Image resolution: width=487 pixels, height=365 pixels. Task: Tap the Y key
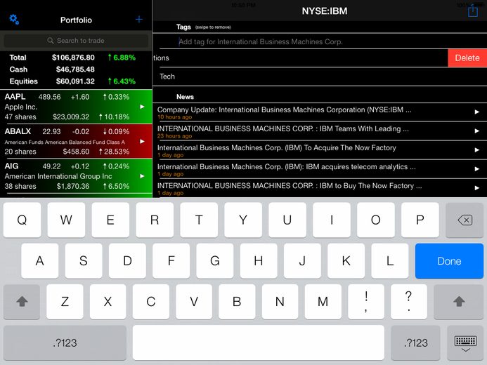tap(243, 220)
